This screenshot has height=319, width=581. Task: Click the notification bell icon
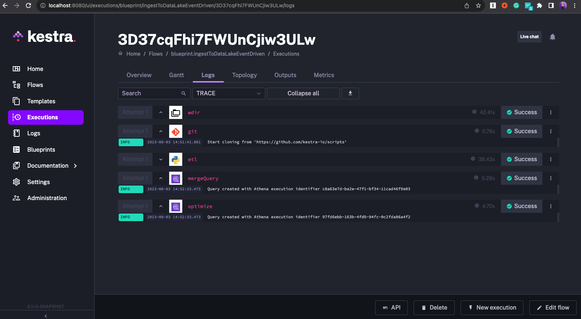(552, 37)
